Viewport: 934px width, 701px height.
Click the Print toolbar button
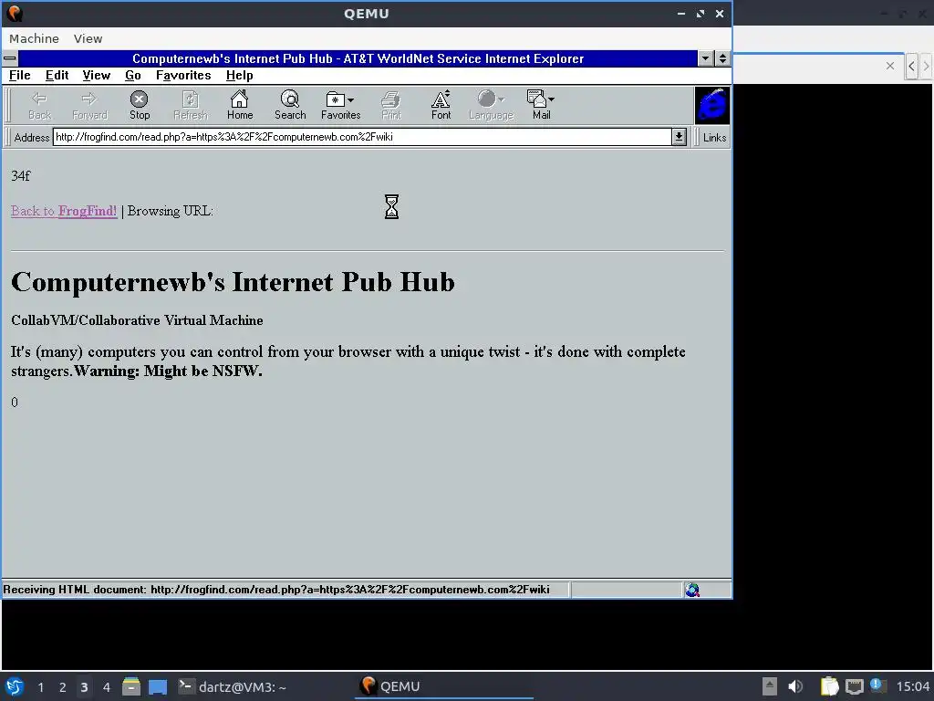coord(390,106)
